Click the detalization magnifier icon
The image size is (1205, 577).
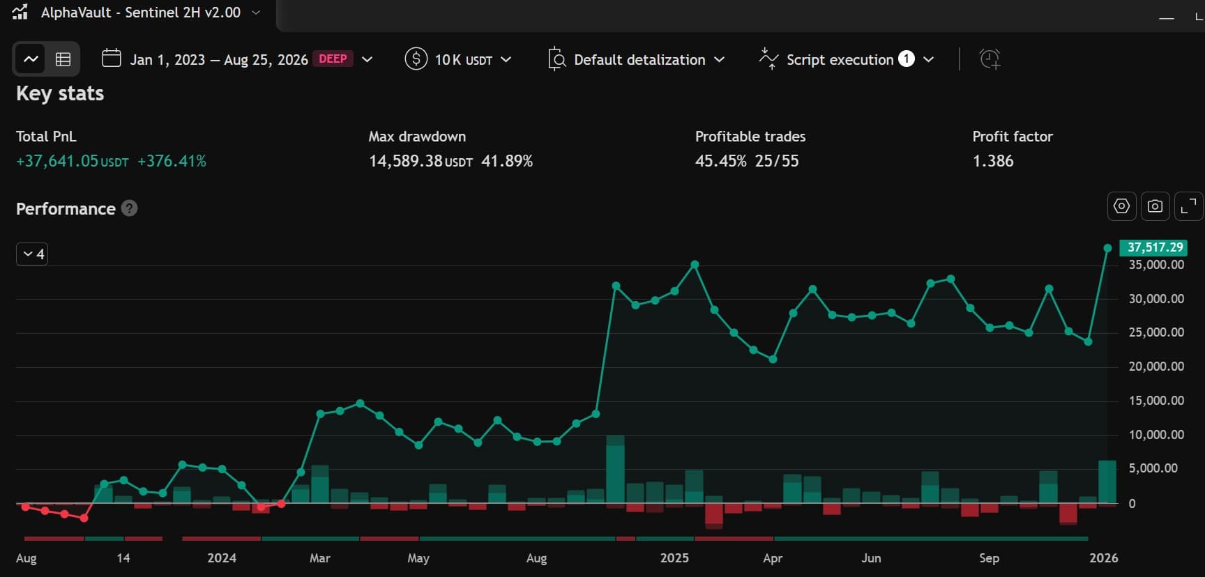click(556, 59)
